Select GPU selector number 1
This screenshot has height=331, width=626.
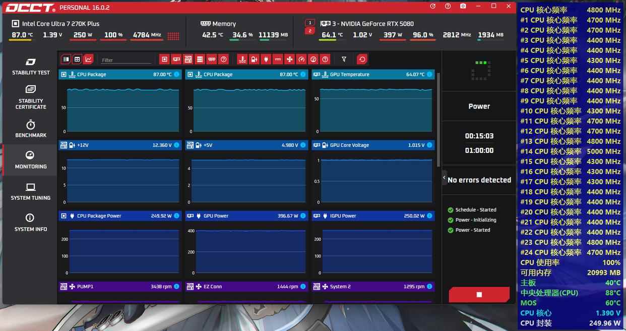click(310, 23)
